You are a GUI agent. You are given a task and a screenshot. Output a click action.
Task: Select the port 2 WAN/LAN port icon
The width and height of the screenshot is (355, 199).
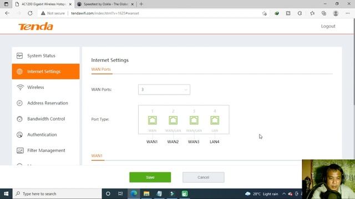coord(173,121)
